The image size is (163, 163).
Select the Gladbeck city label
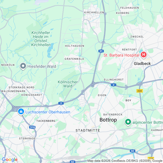tap(142, 63)
